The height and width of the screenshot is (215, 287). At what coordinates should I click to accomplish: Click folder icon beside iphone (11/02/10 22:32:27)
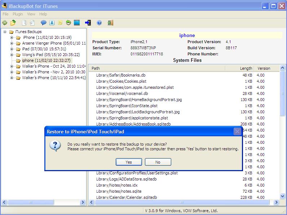click(x=18, y=61)
